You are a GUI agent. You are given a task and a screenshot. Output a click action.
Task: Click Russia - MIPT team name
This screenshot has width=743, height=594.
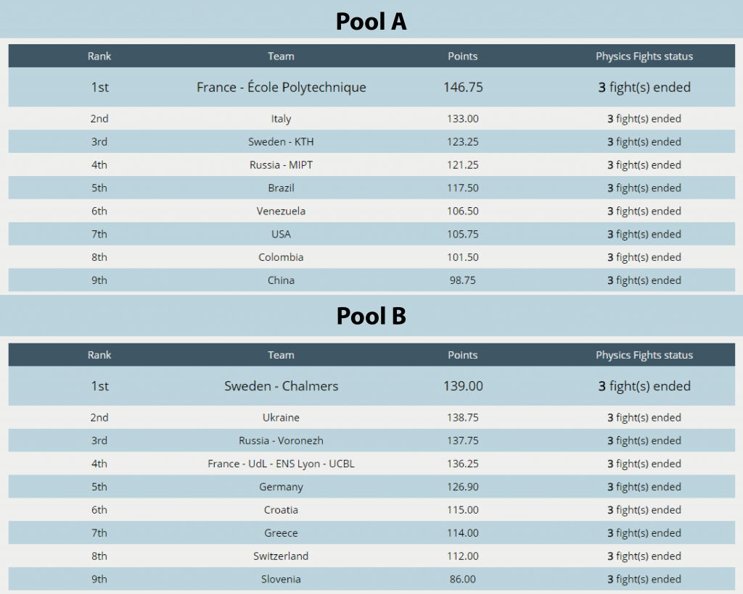(x=281, y=164)
